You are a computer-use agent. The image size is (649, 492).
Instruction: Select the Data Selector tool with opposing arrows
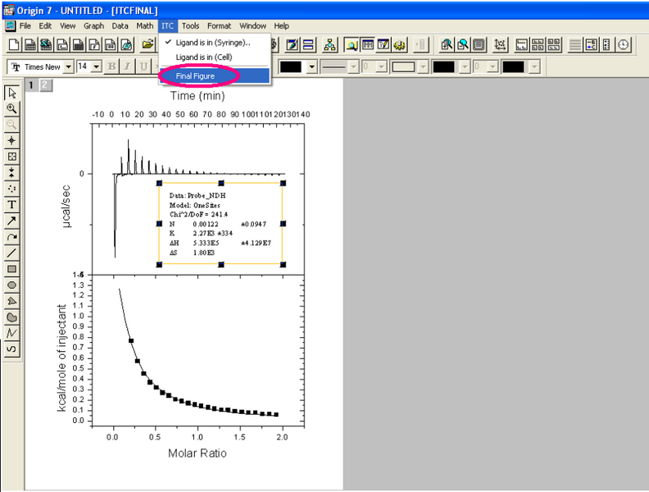pos(11,173)
